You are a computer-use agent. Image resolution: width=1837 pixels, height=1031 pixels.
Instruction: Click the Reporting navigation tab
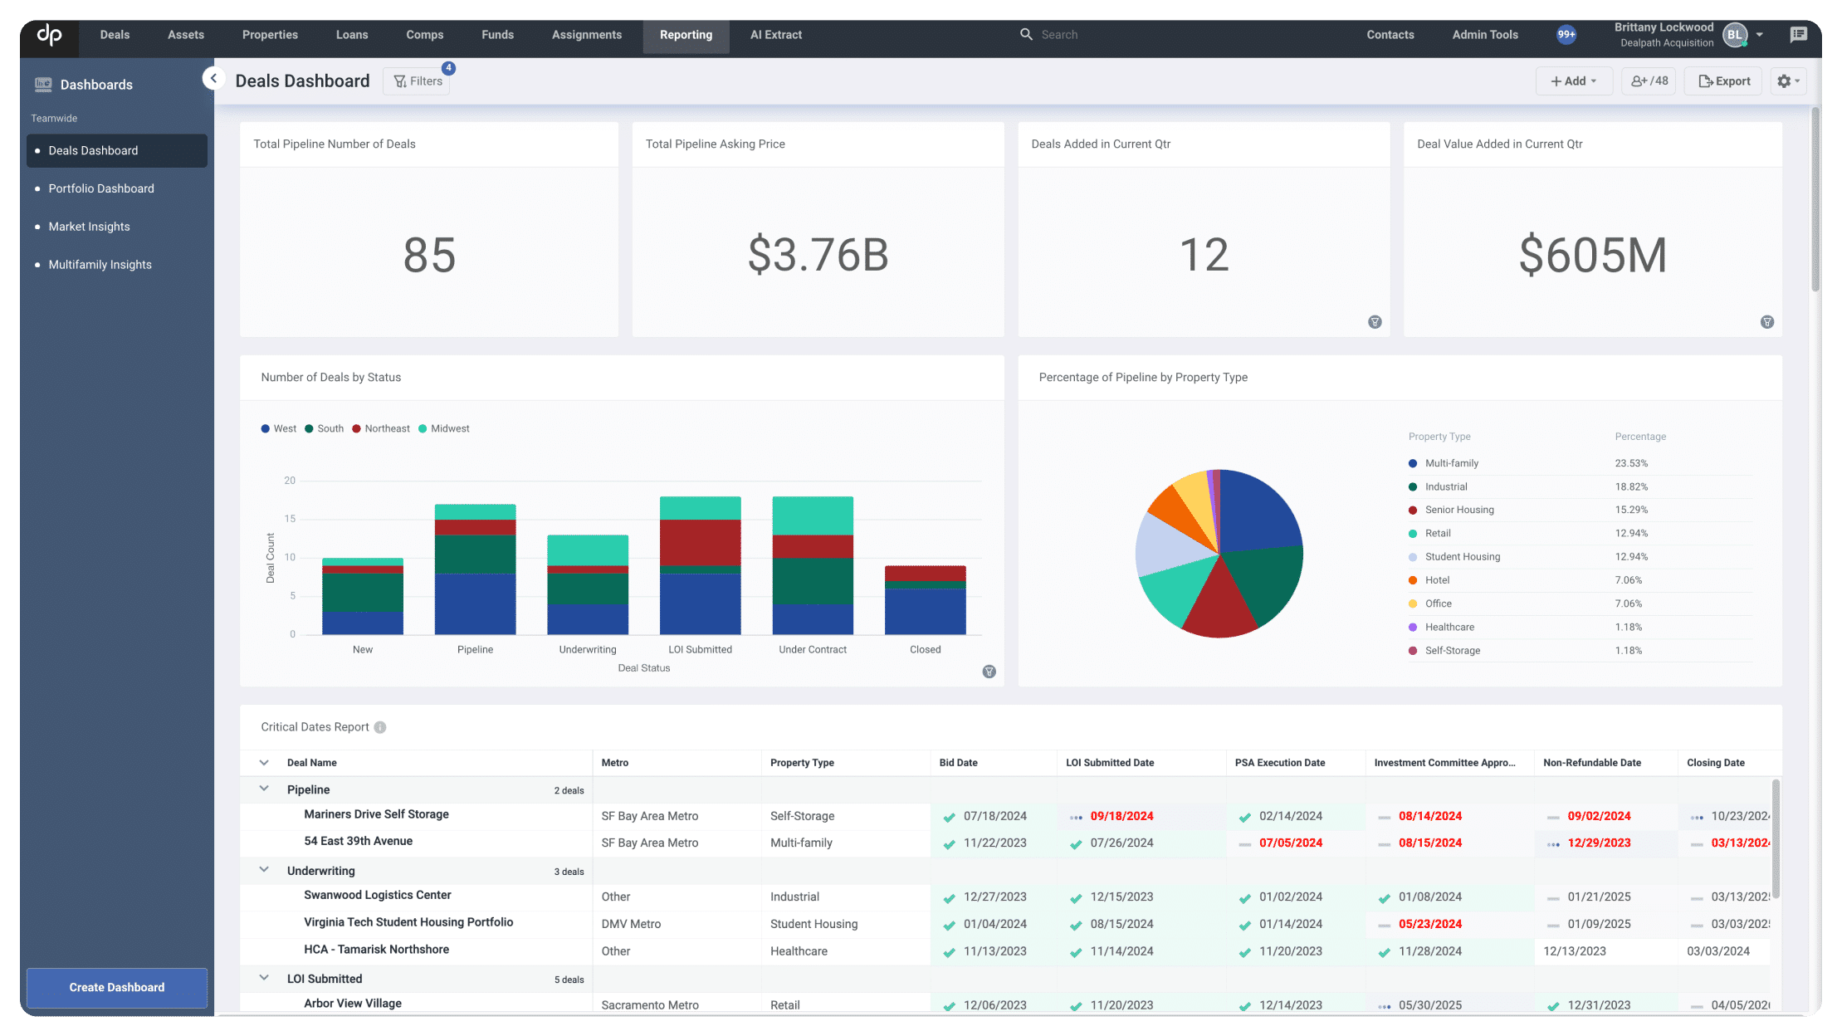pyautogui.click(x=685, y=34)
